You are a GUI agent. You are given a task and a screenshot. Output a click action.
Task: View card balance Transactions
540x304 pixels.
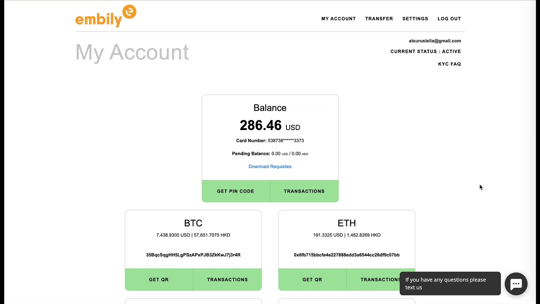(x=304, y=191)
